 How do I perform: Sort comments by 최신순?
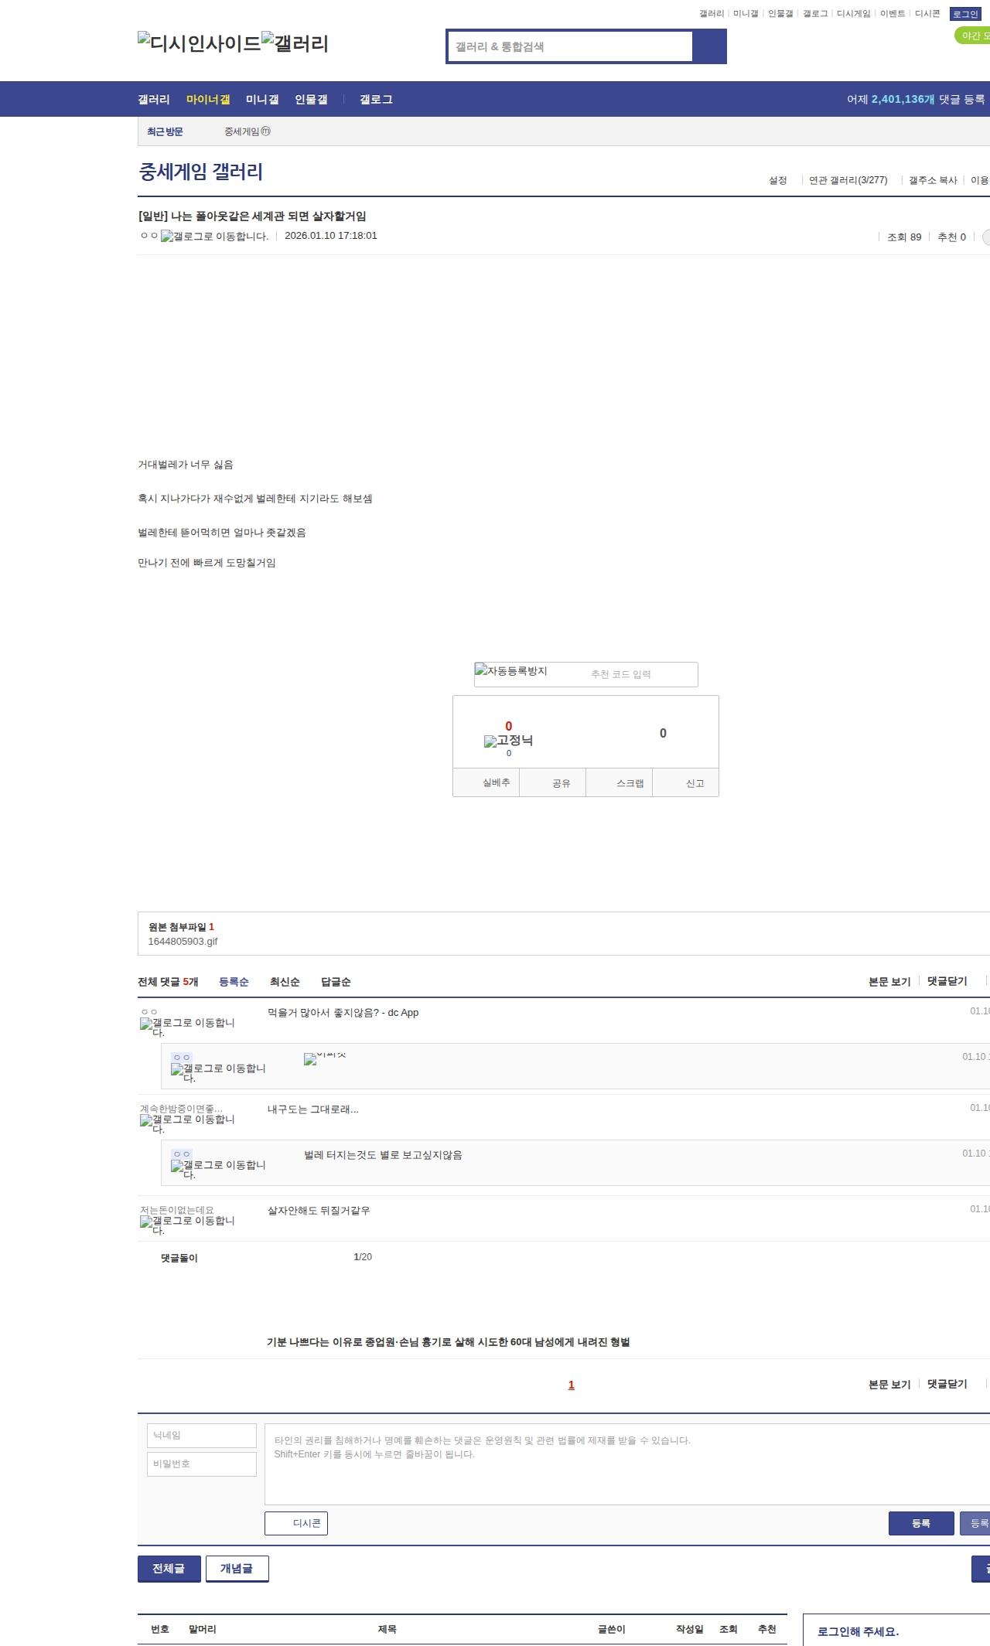pyautogui.click(x=285, y=982)
